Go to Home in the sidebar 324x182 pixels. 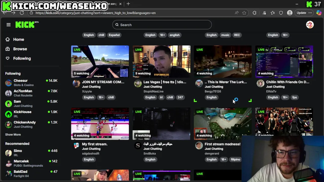click(x=18, y=39)
